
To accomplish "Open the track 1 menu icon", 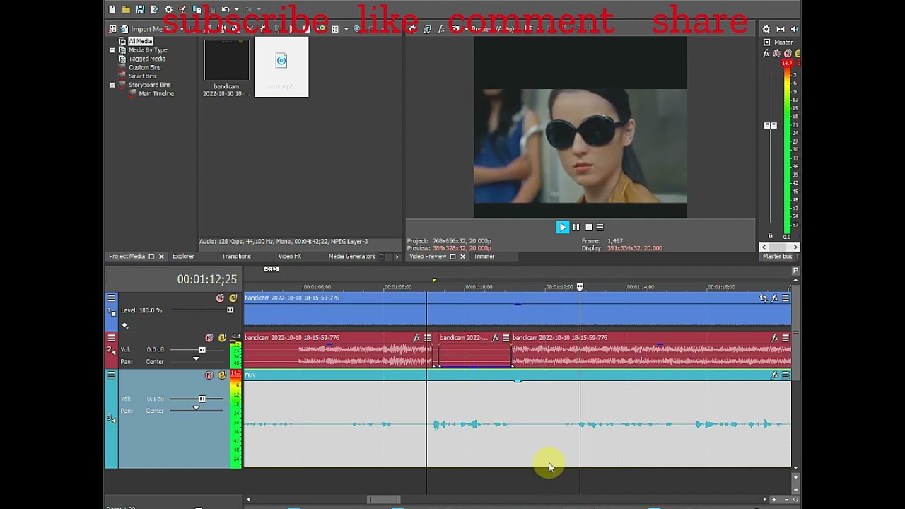I will coord(111,298).
